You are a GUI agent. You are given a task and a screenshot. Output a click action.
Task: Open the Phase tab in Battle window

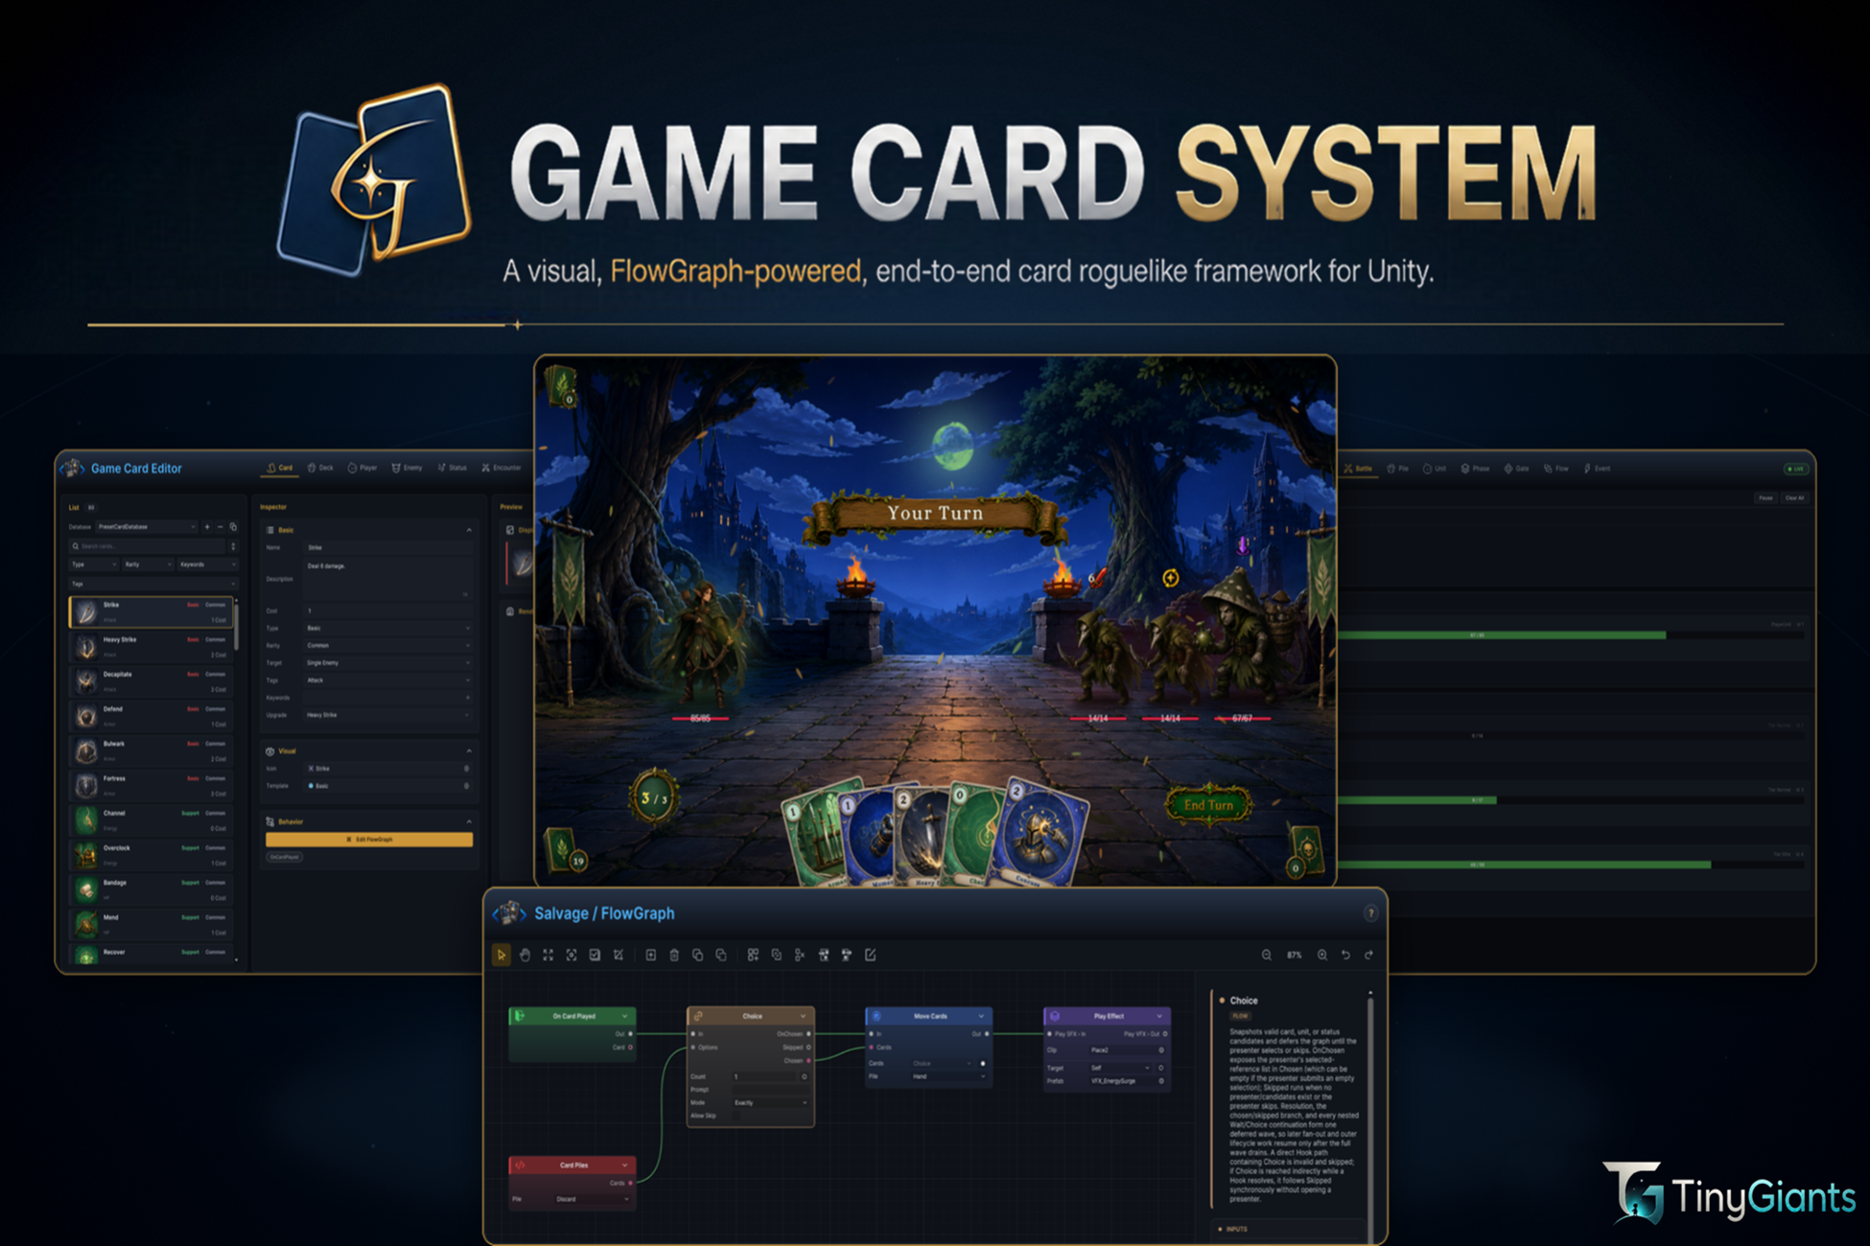click(x=1476, y=469)
